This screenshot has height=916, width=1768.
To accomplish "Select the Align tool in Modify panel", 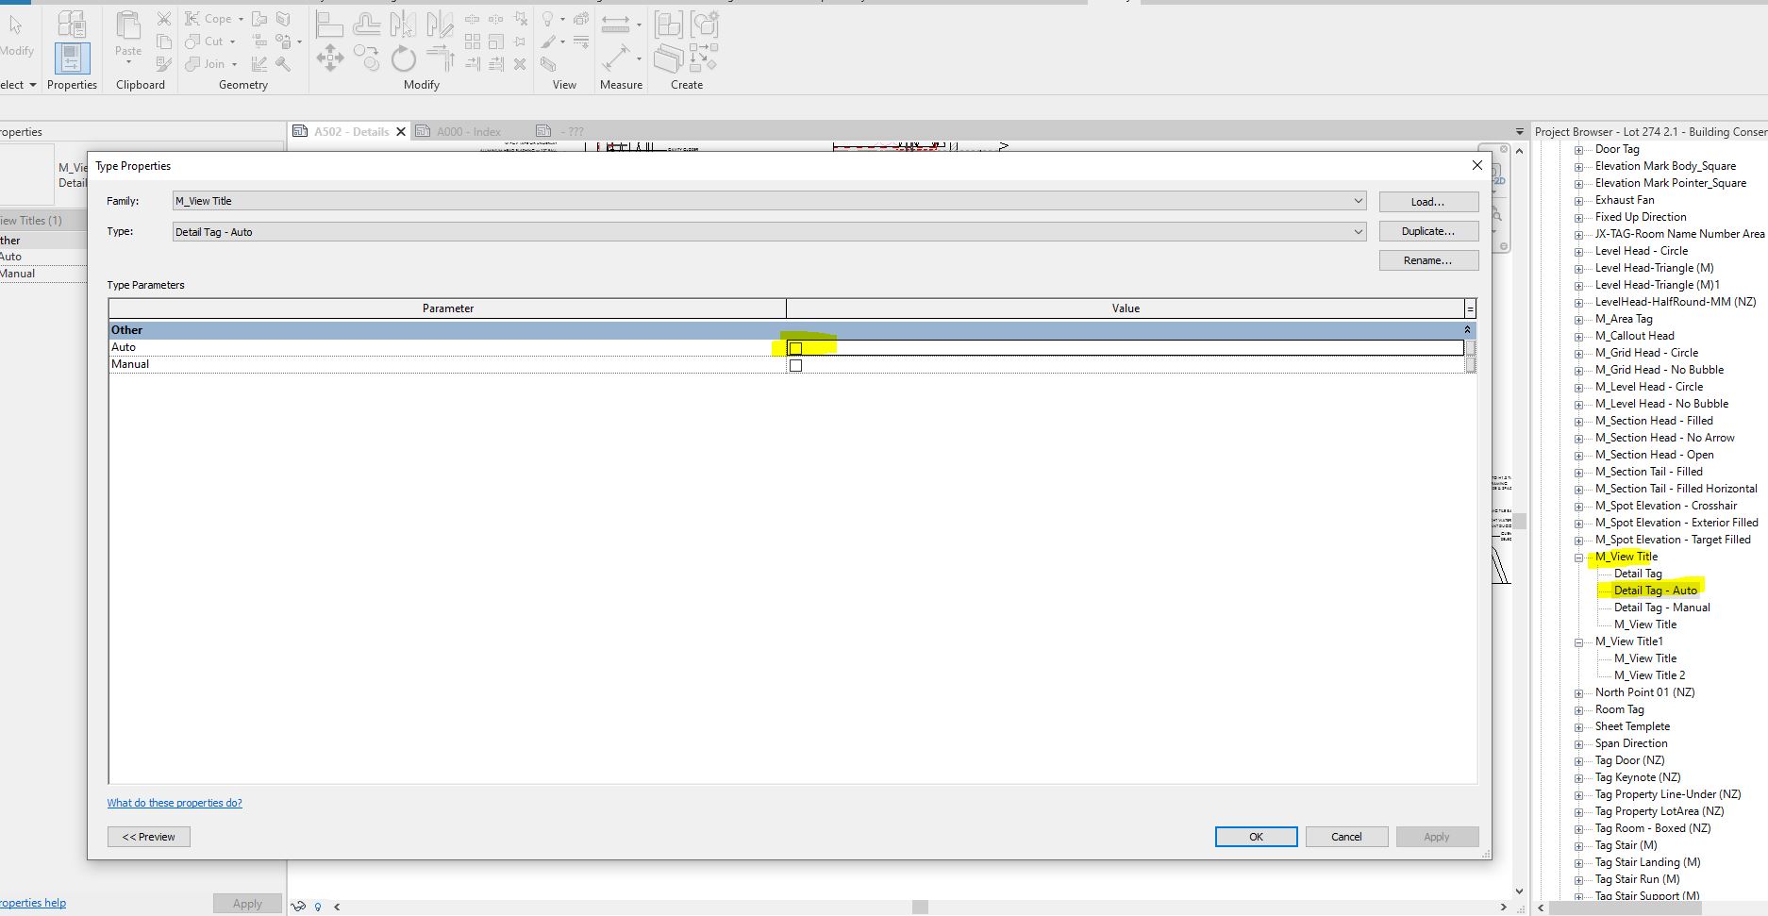I will click(329, 24).
